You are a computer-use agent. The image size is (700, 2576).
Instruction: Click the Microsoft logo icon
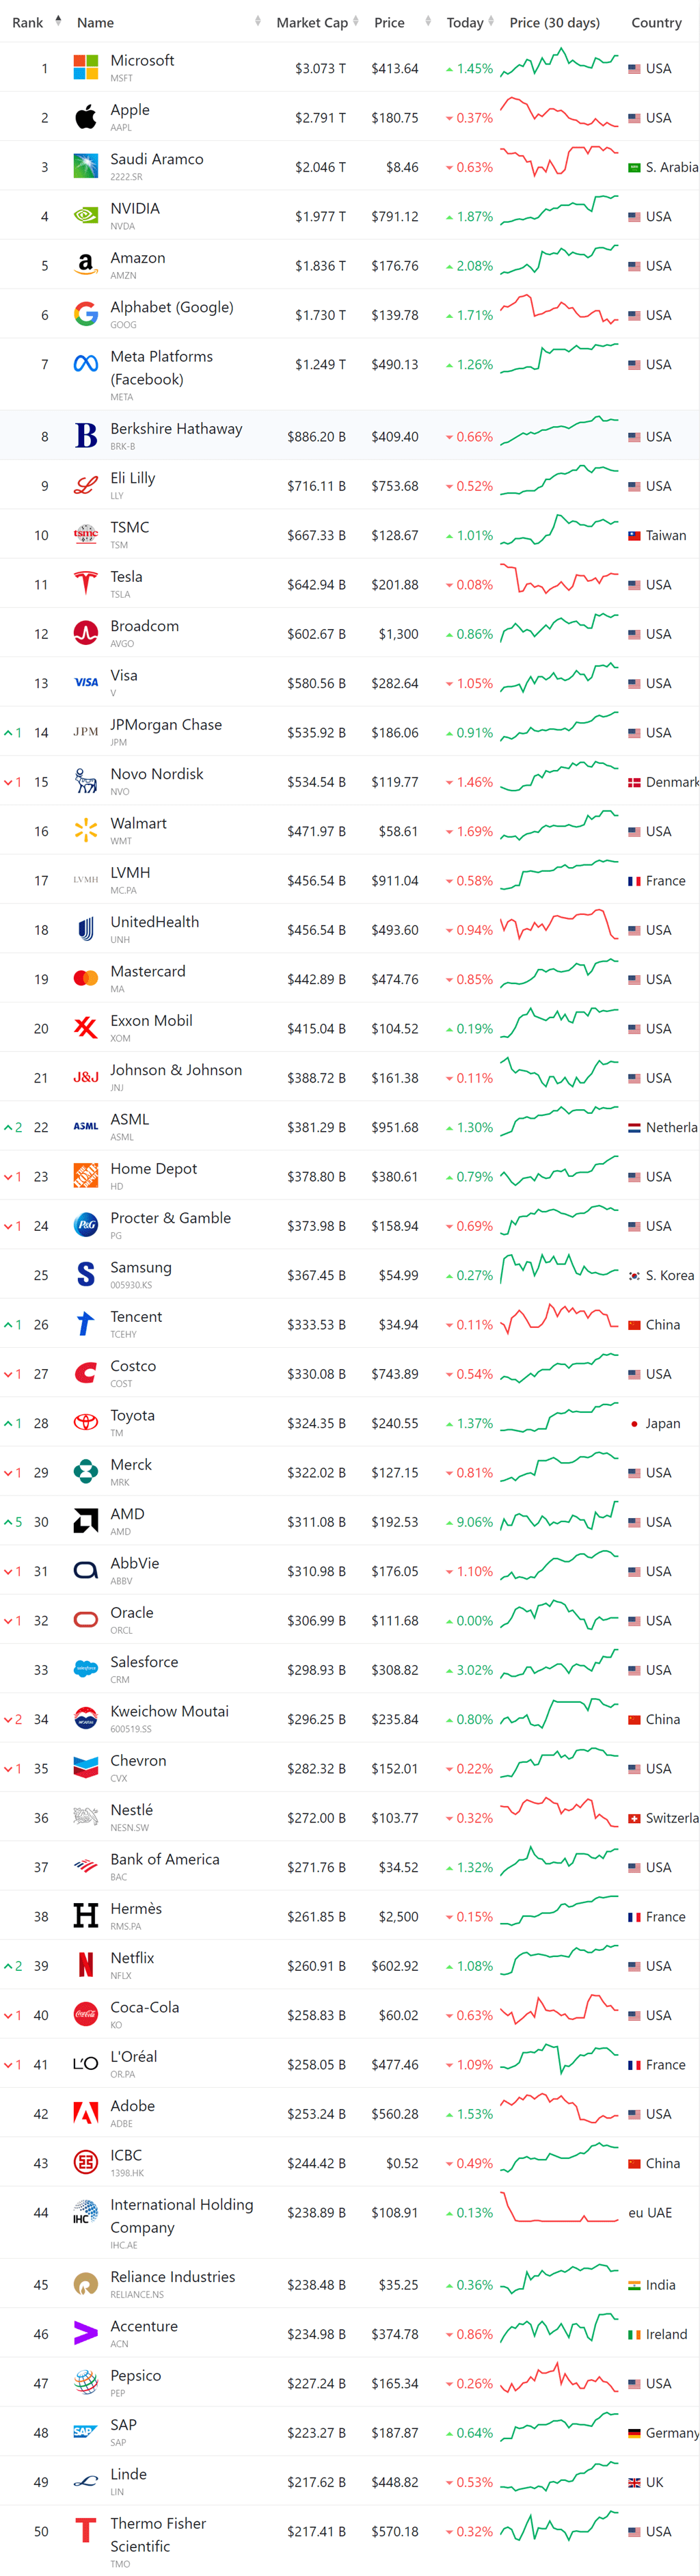tap(86, 68)
